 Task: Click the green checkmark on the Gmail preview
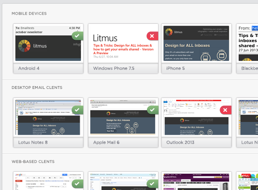click(77, 184)
